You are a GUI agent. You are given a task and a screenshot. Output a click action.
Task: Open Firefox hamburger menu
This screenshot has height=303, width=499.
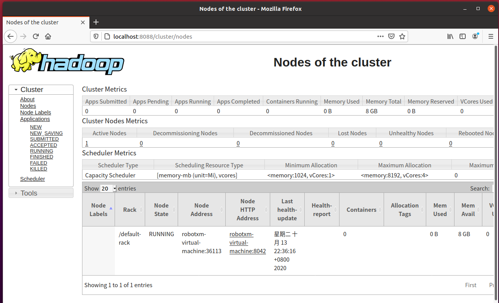490,36
